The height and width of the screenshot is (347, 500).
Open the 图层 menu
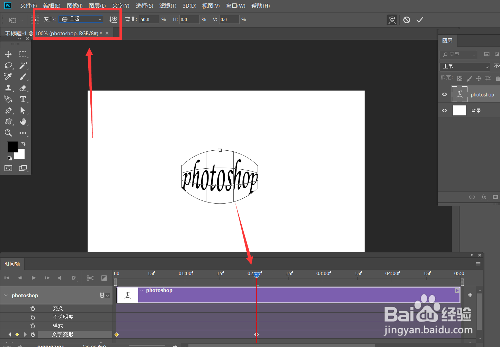[97, 6]
